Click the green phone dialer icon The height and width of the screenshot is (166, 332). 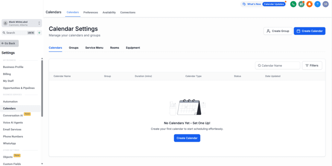[x=293, y=4]
